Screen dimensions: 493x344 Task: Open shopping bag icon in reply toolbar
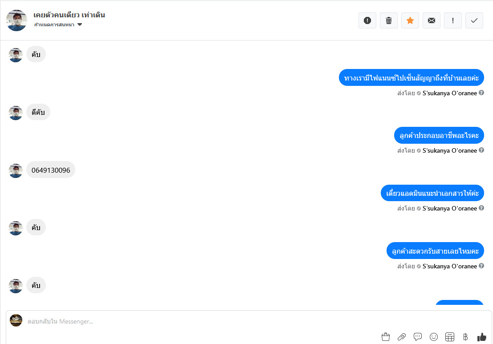point(386,337)
